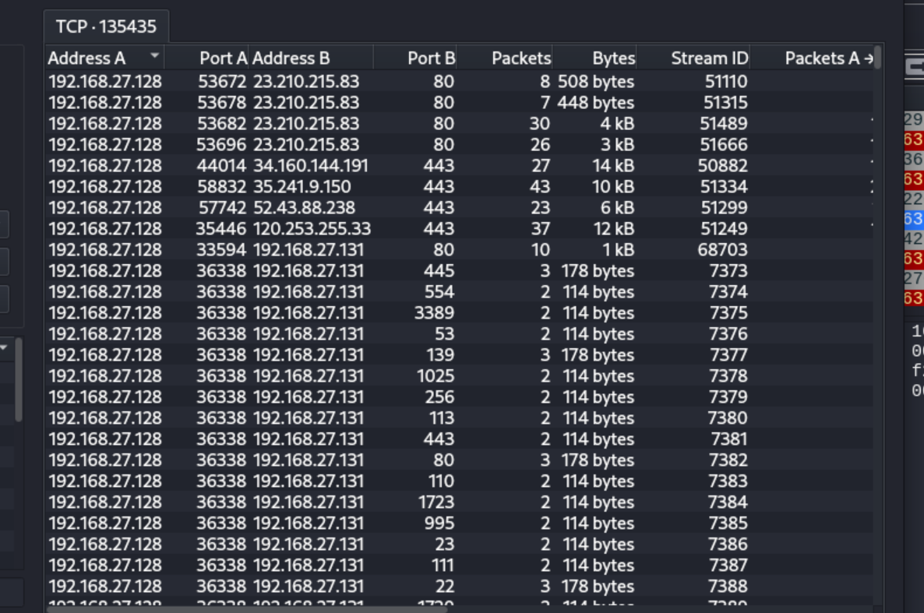
Task: Click Address B 34.160.144.191 cell
Action: (x=311, y=166)
